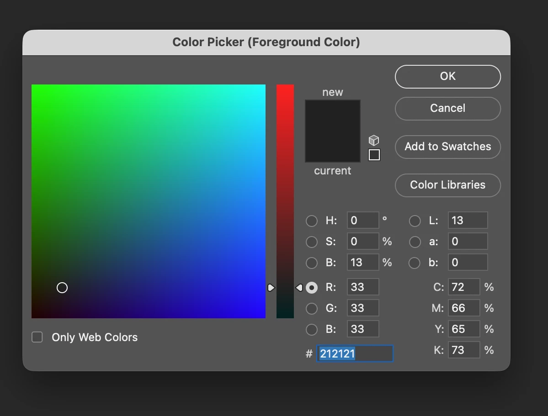Click the right slider arrow on color strip
548x416 pixels.
[x=299, y=288]
